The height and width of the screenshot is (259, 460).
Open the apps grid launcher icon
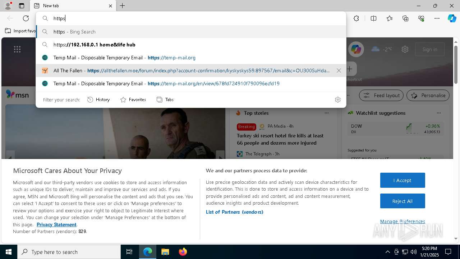[x=17, y=49]
